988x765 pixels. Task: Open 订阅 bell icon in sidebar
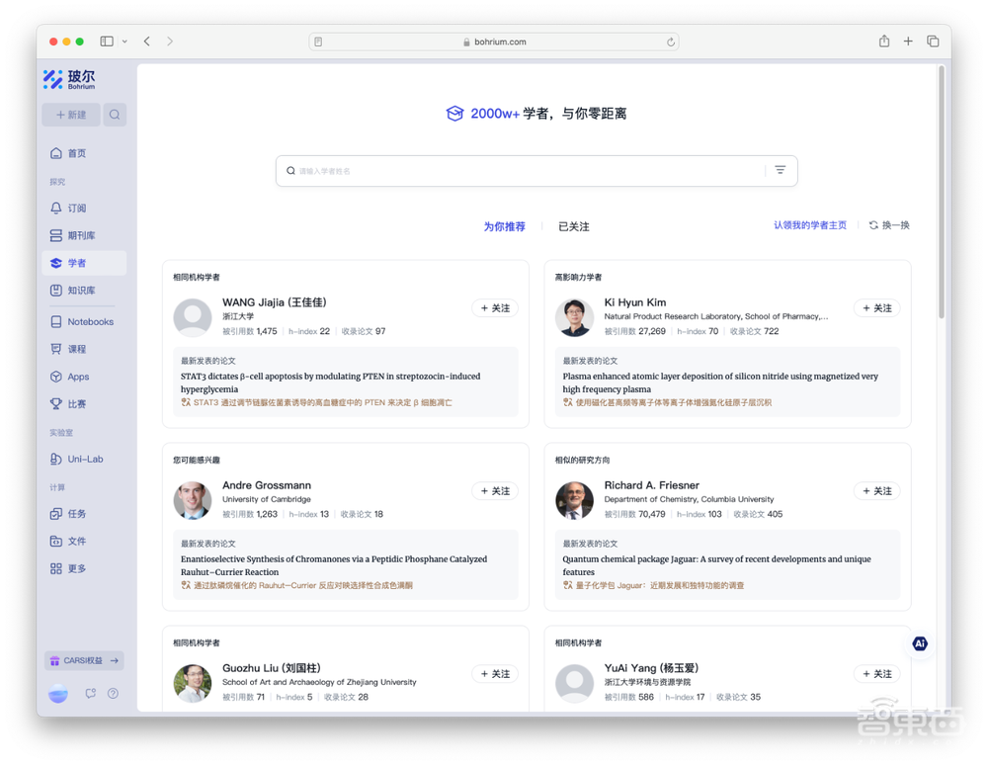(56, 209)
